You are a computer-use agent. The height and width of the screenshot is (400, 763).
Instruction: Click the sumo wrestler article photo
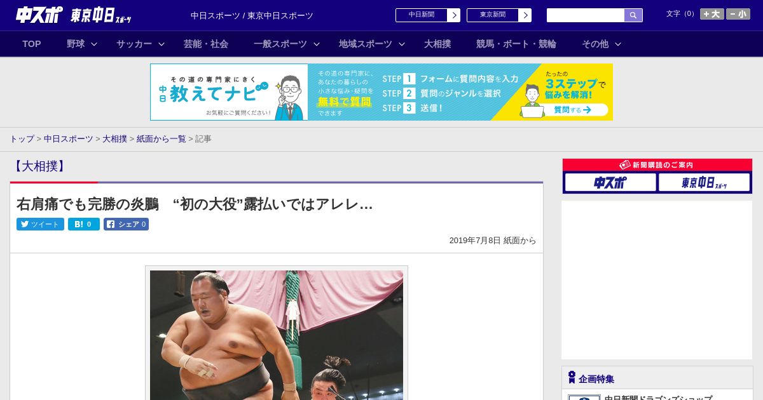277,335
